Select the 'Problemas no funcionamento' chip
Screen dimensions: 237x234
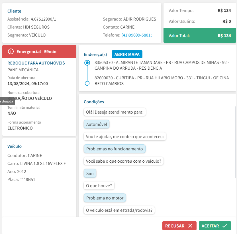tap(115, 149)
